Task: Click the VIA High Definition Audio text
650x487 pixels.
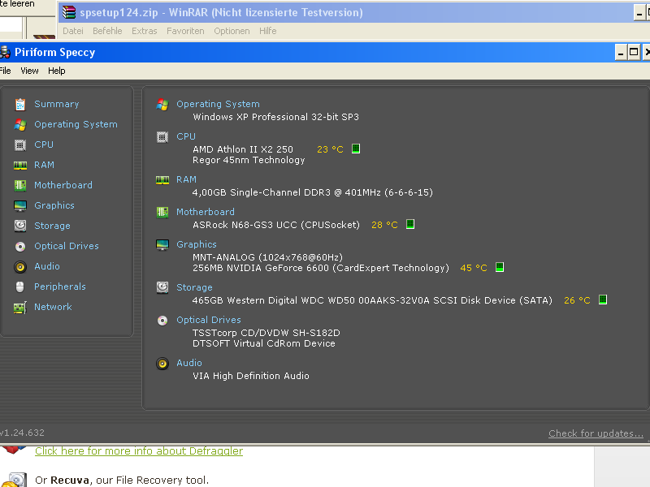Action: coord(251,376)
